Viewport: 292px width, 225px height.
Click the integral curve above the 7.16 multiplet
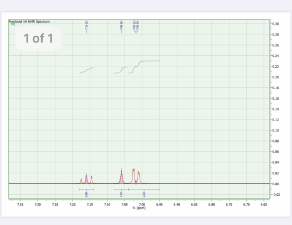click(x=87, y=70)
